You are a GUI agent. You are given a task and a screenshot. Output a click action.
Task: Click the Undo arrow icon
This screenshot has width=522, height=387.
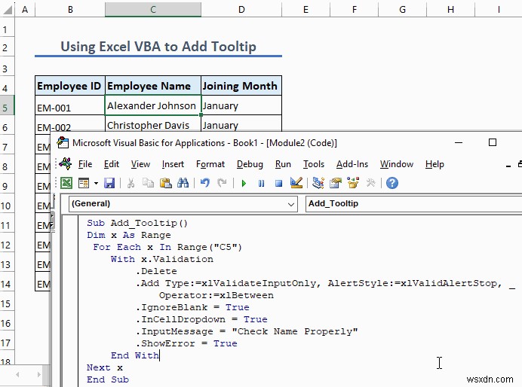(205, 183)
